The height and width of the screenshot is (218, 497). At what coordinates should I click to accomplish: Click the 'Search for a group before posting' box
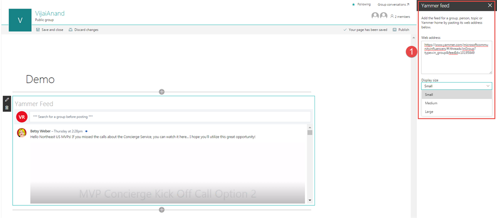(170, 117)
